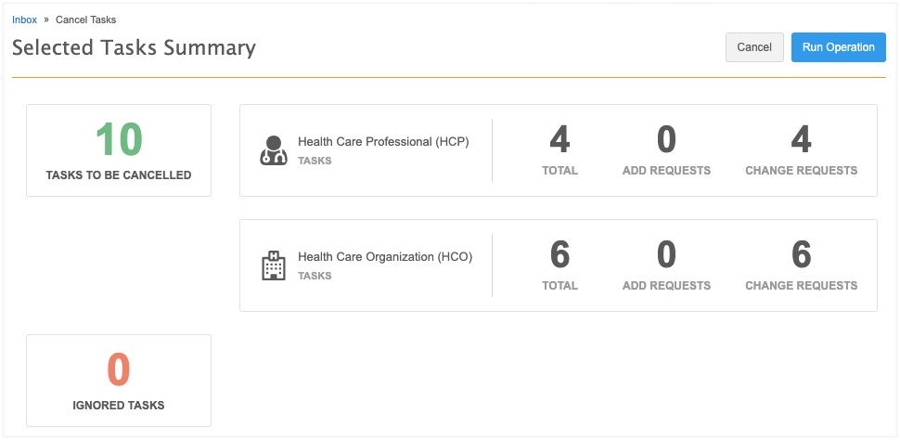Screen dimensions: 900x440
Task: Click the orange 0 ignored count
Action: (x=119, y=369)
